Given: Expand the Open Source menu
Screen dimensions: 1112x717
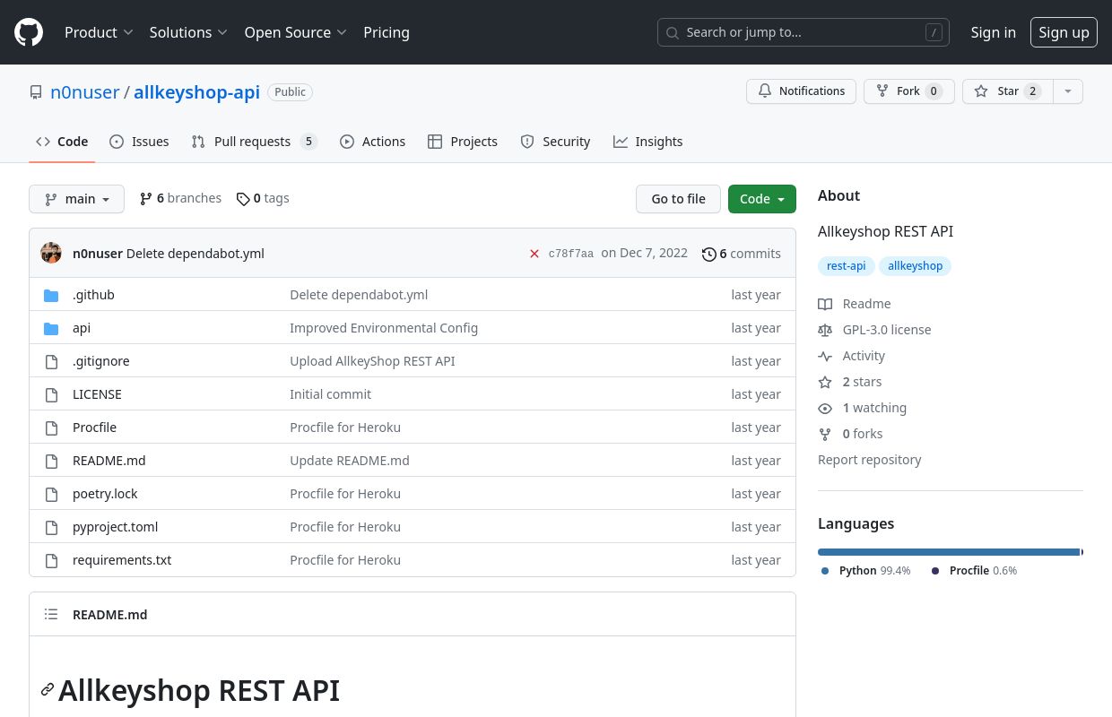Looking at the screenshot, I should pos(295,32).
